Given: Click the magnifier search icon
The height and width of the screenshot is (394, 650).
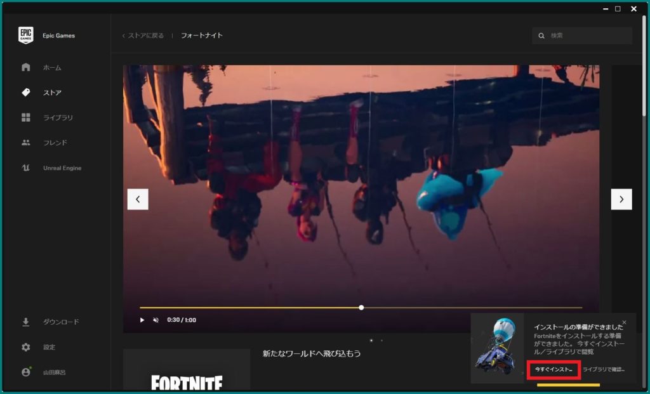Looking at the screenshot, I should [541, 36].
